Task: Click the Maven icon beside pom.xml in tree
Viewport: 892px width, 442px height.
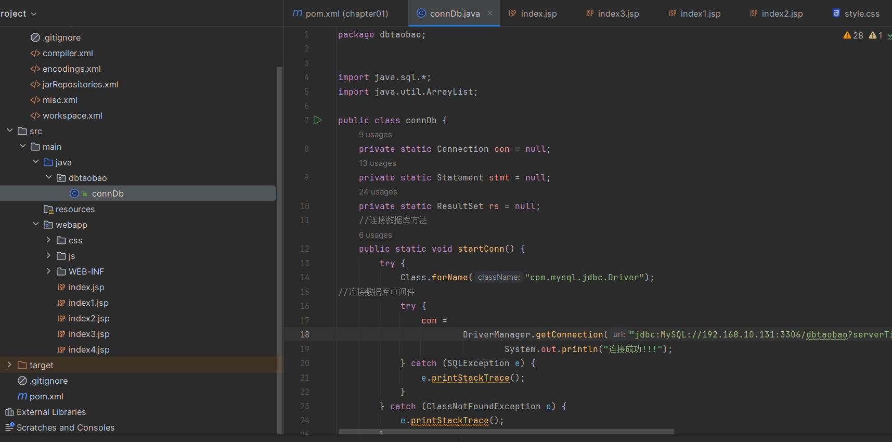Action: (22, 396)
